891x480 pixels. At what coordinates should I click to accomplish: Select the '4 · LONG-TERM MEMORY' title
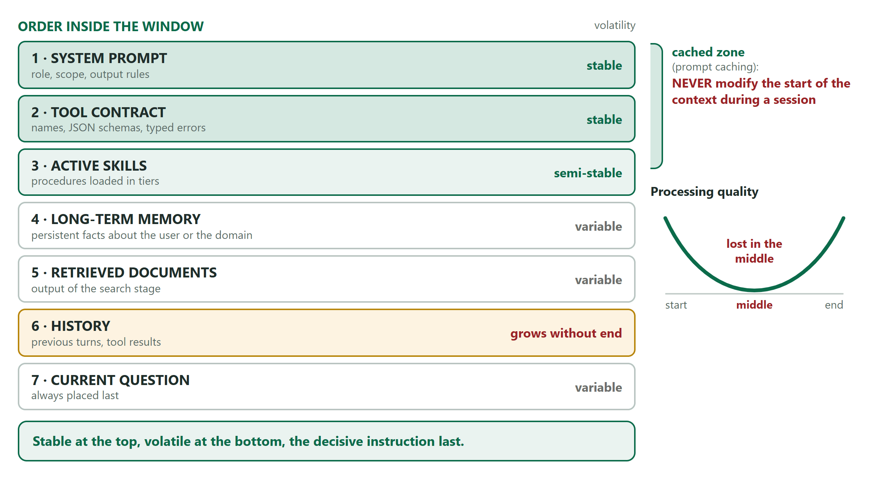coord(116,219)
